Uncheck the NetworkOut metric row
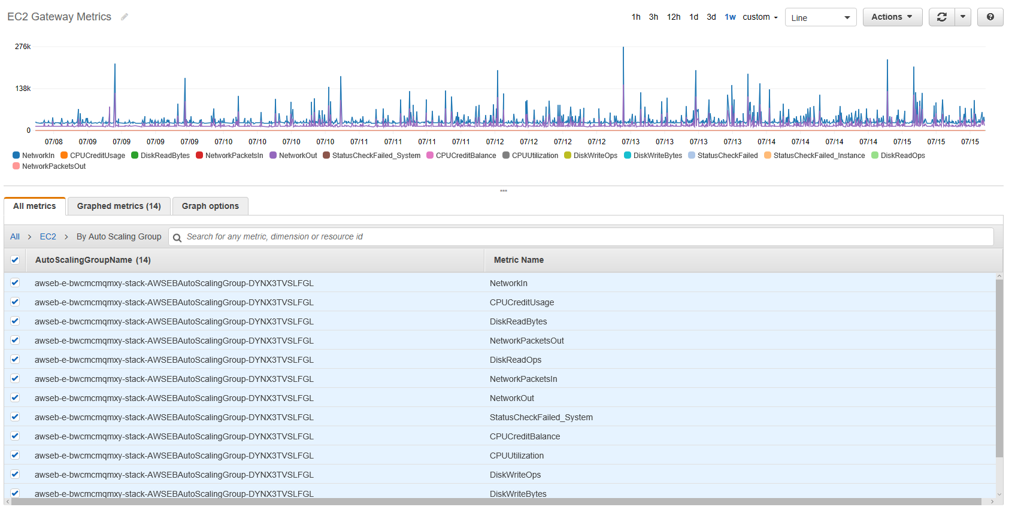This screenshot has height=510, width=1012. 15,397
